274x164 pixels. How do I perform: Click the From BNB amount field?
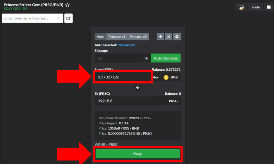(123, 77)
